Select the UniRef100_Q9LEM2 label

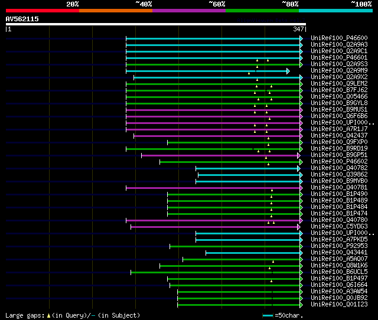click(x=339, y=84)
